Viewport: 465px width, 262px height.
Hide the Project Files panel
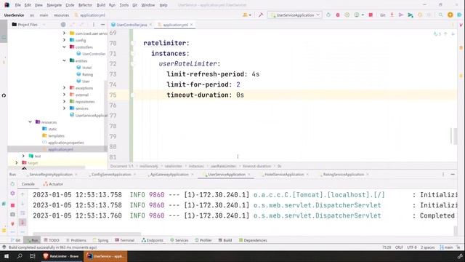[102, 25]
